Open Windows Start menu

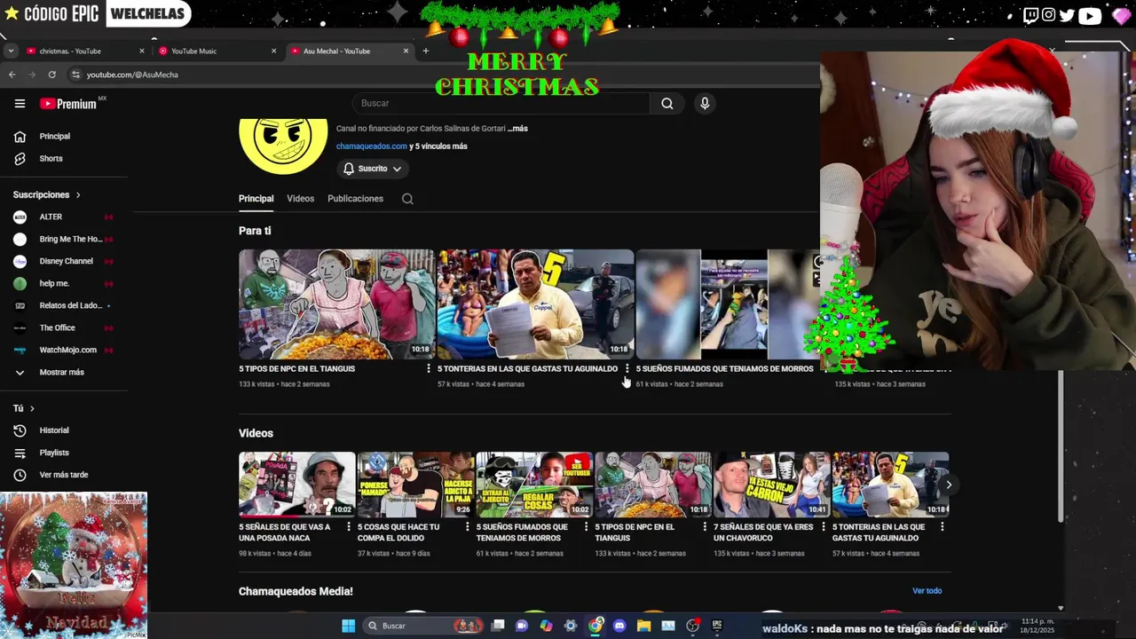(349, 626)
